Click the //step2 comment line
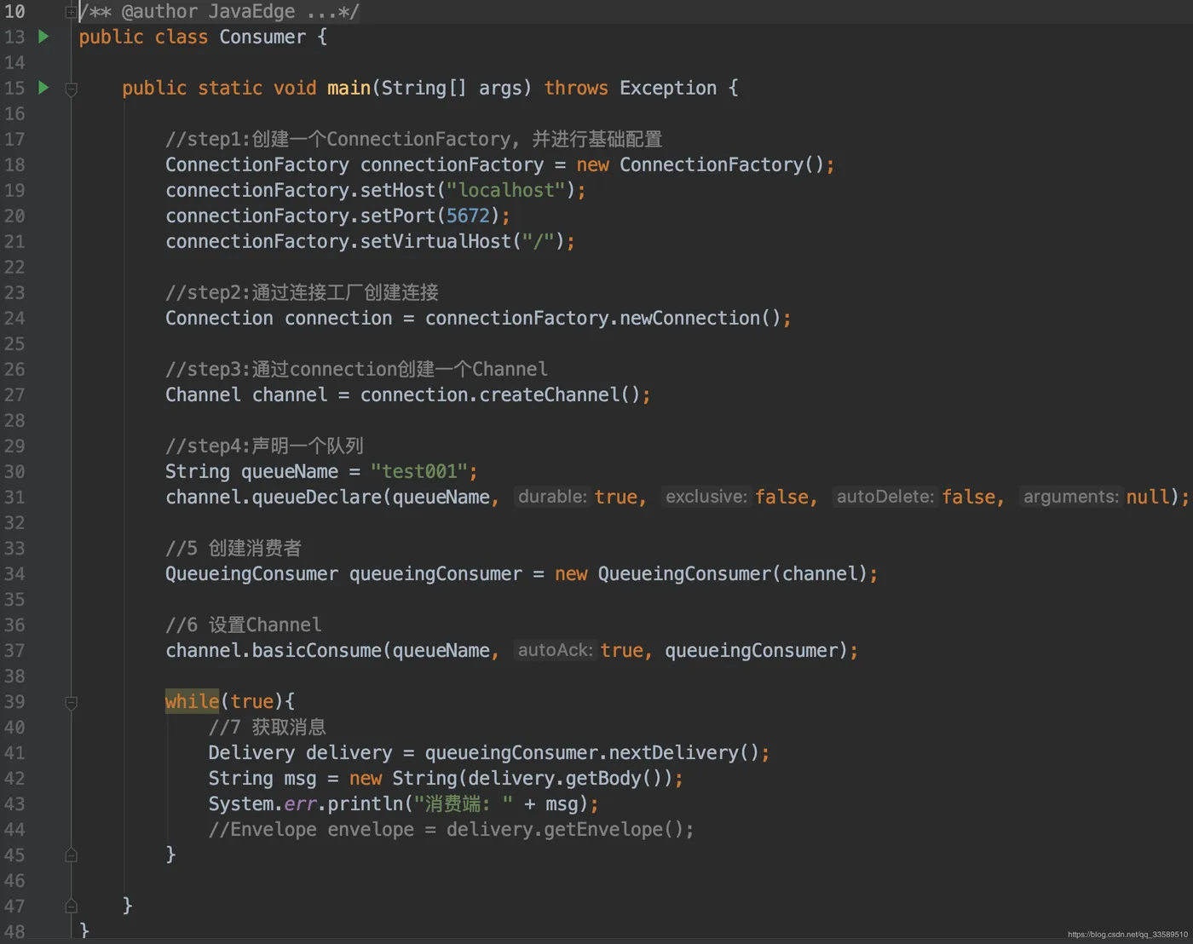1193x944 pixels. point(302,292)
